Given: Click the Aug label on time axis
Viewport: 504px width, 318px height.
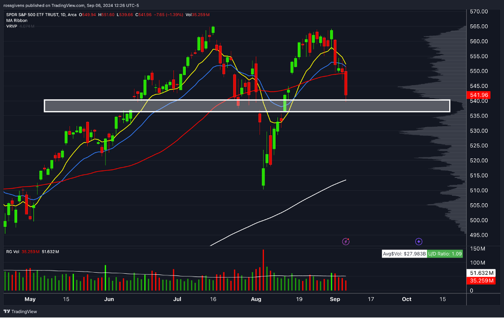Looking at the screenshot, I should pyautogui.click(x=256, y=299).
